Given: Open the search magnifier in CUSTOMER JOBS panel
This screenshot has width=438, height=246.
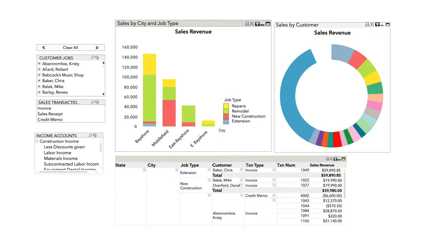Looking at the screenshot, I should click(x=92, y=57).
